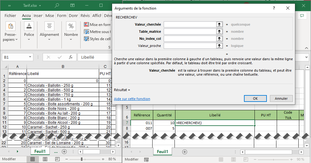Click the range selector for Table_matrice
This screenshot has height=163, width=311.
click(x=219, y=31)
